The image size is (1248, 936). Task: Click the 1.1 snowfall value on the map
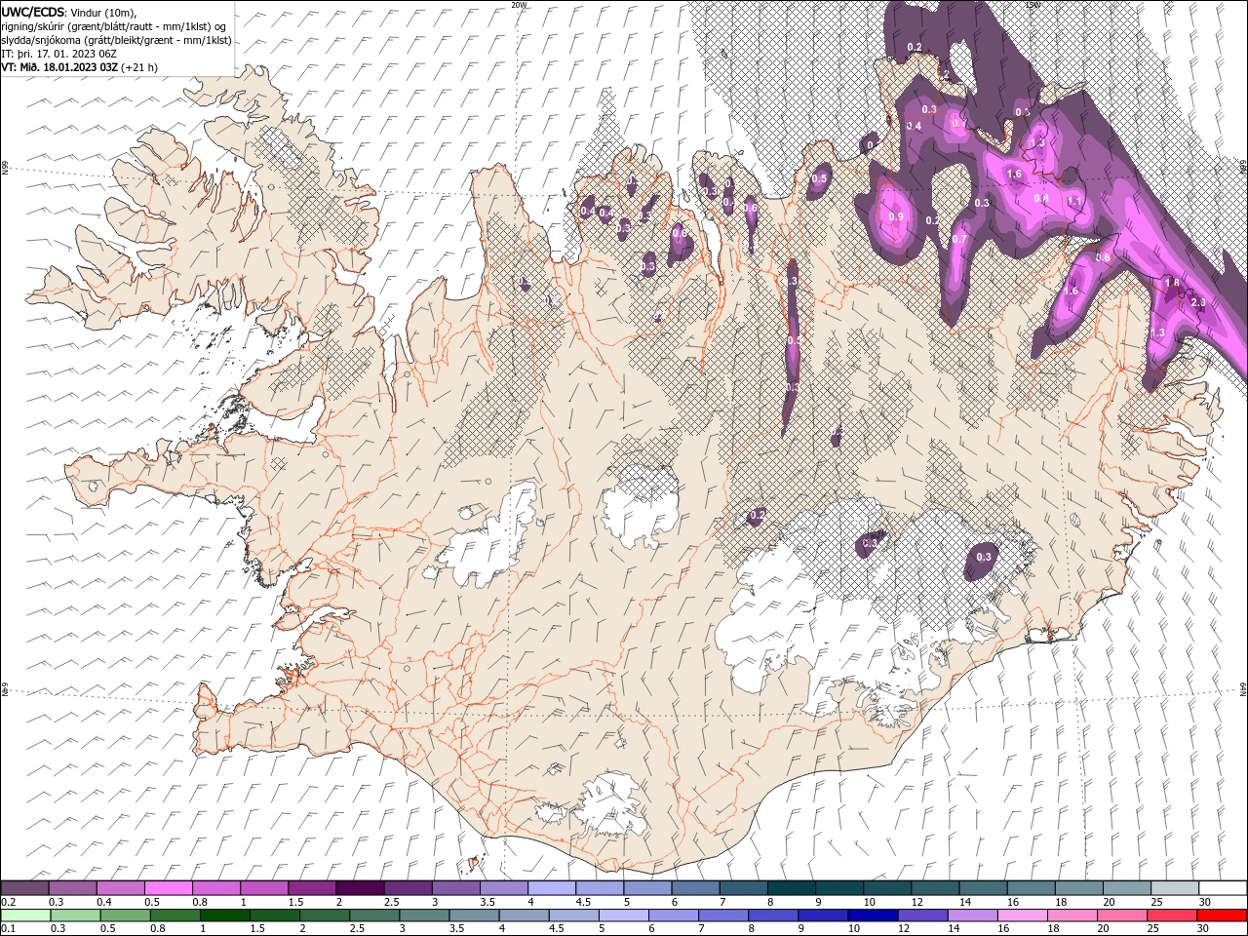(1074, 201)
